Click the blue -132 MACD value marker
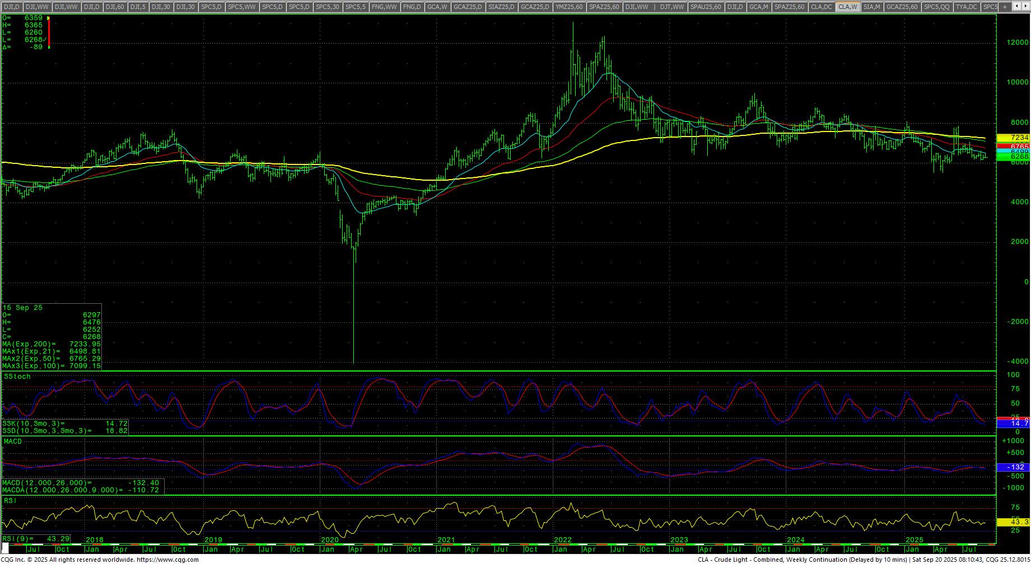 click(x=1013, y=467)
